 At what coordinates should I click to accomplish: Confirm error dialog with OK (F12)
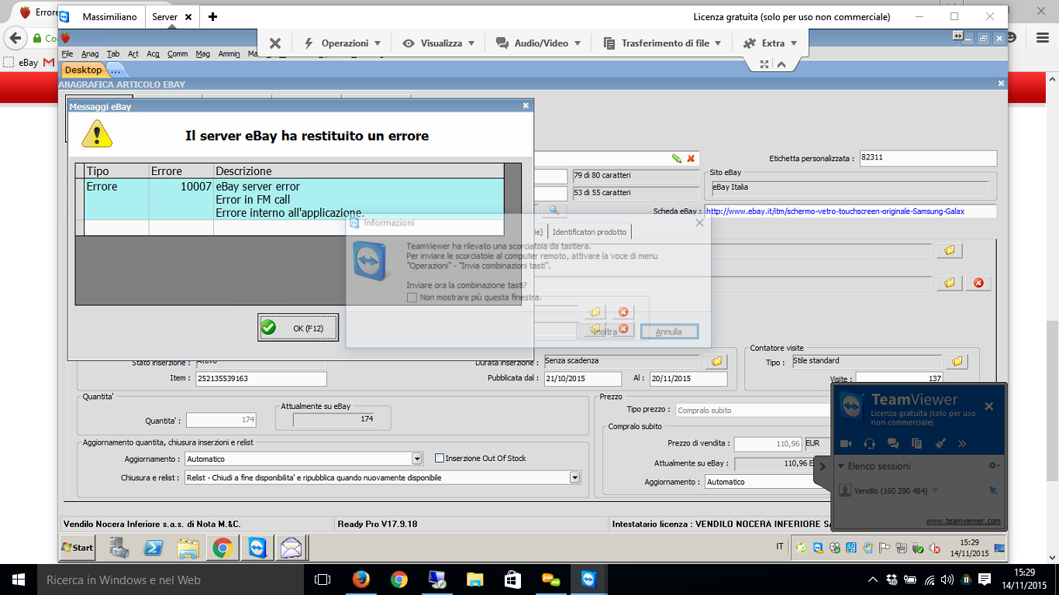tap(298, 328)
